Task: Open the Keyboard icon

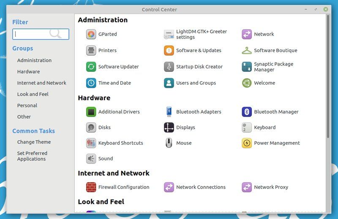Action: click(247, 127)
